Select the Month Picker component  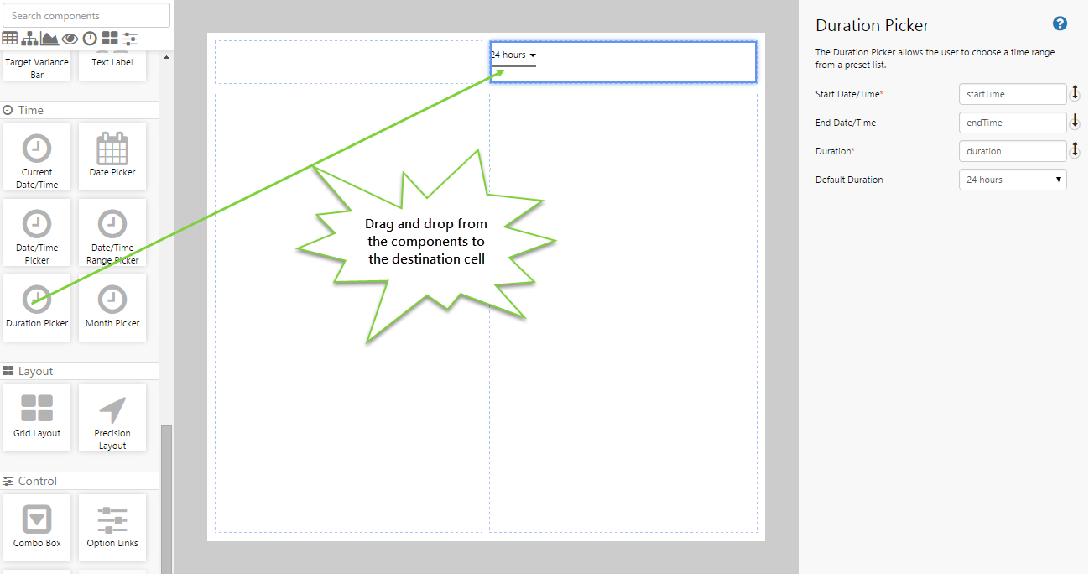(x=112, y=307)
